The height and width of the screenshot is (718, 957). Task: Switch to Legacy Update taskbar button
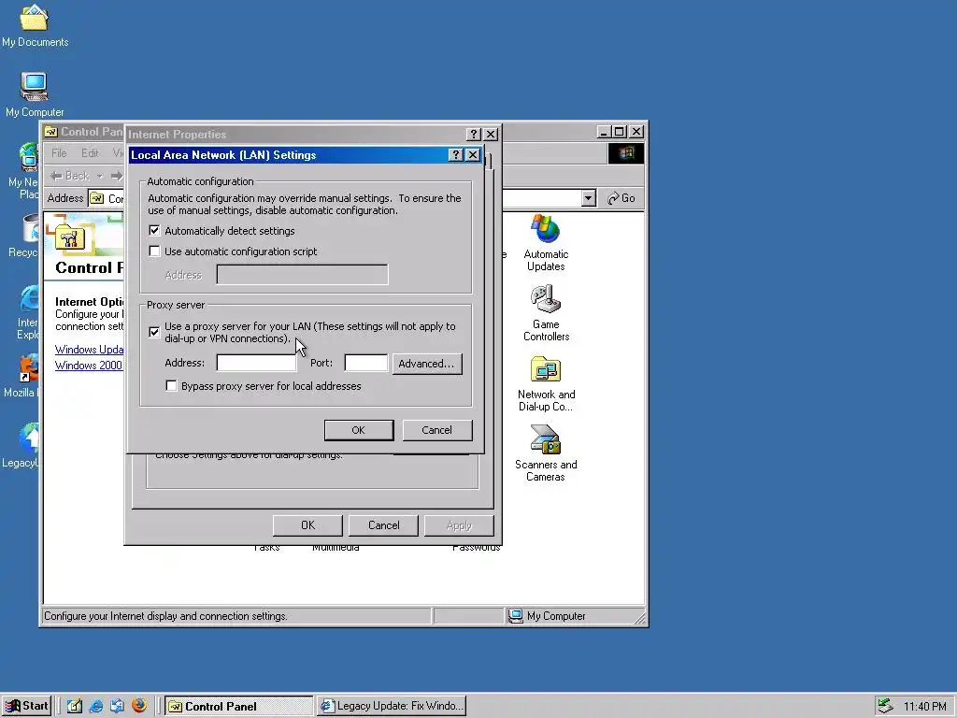(x=392, y=706)
